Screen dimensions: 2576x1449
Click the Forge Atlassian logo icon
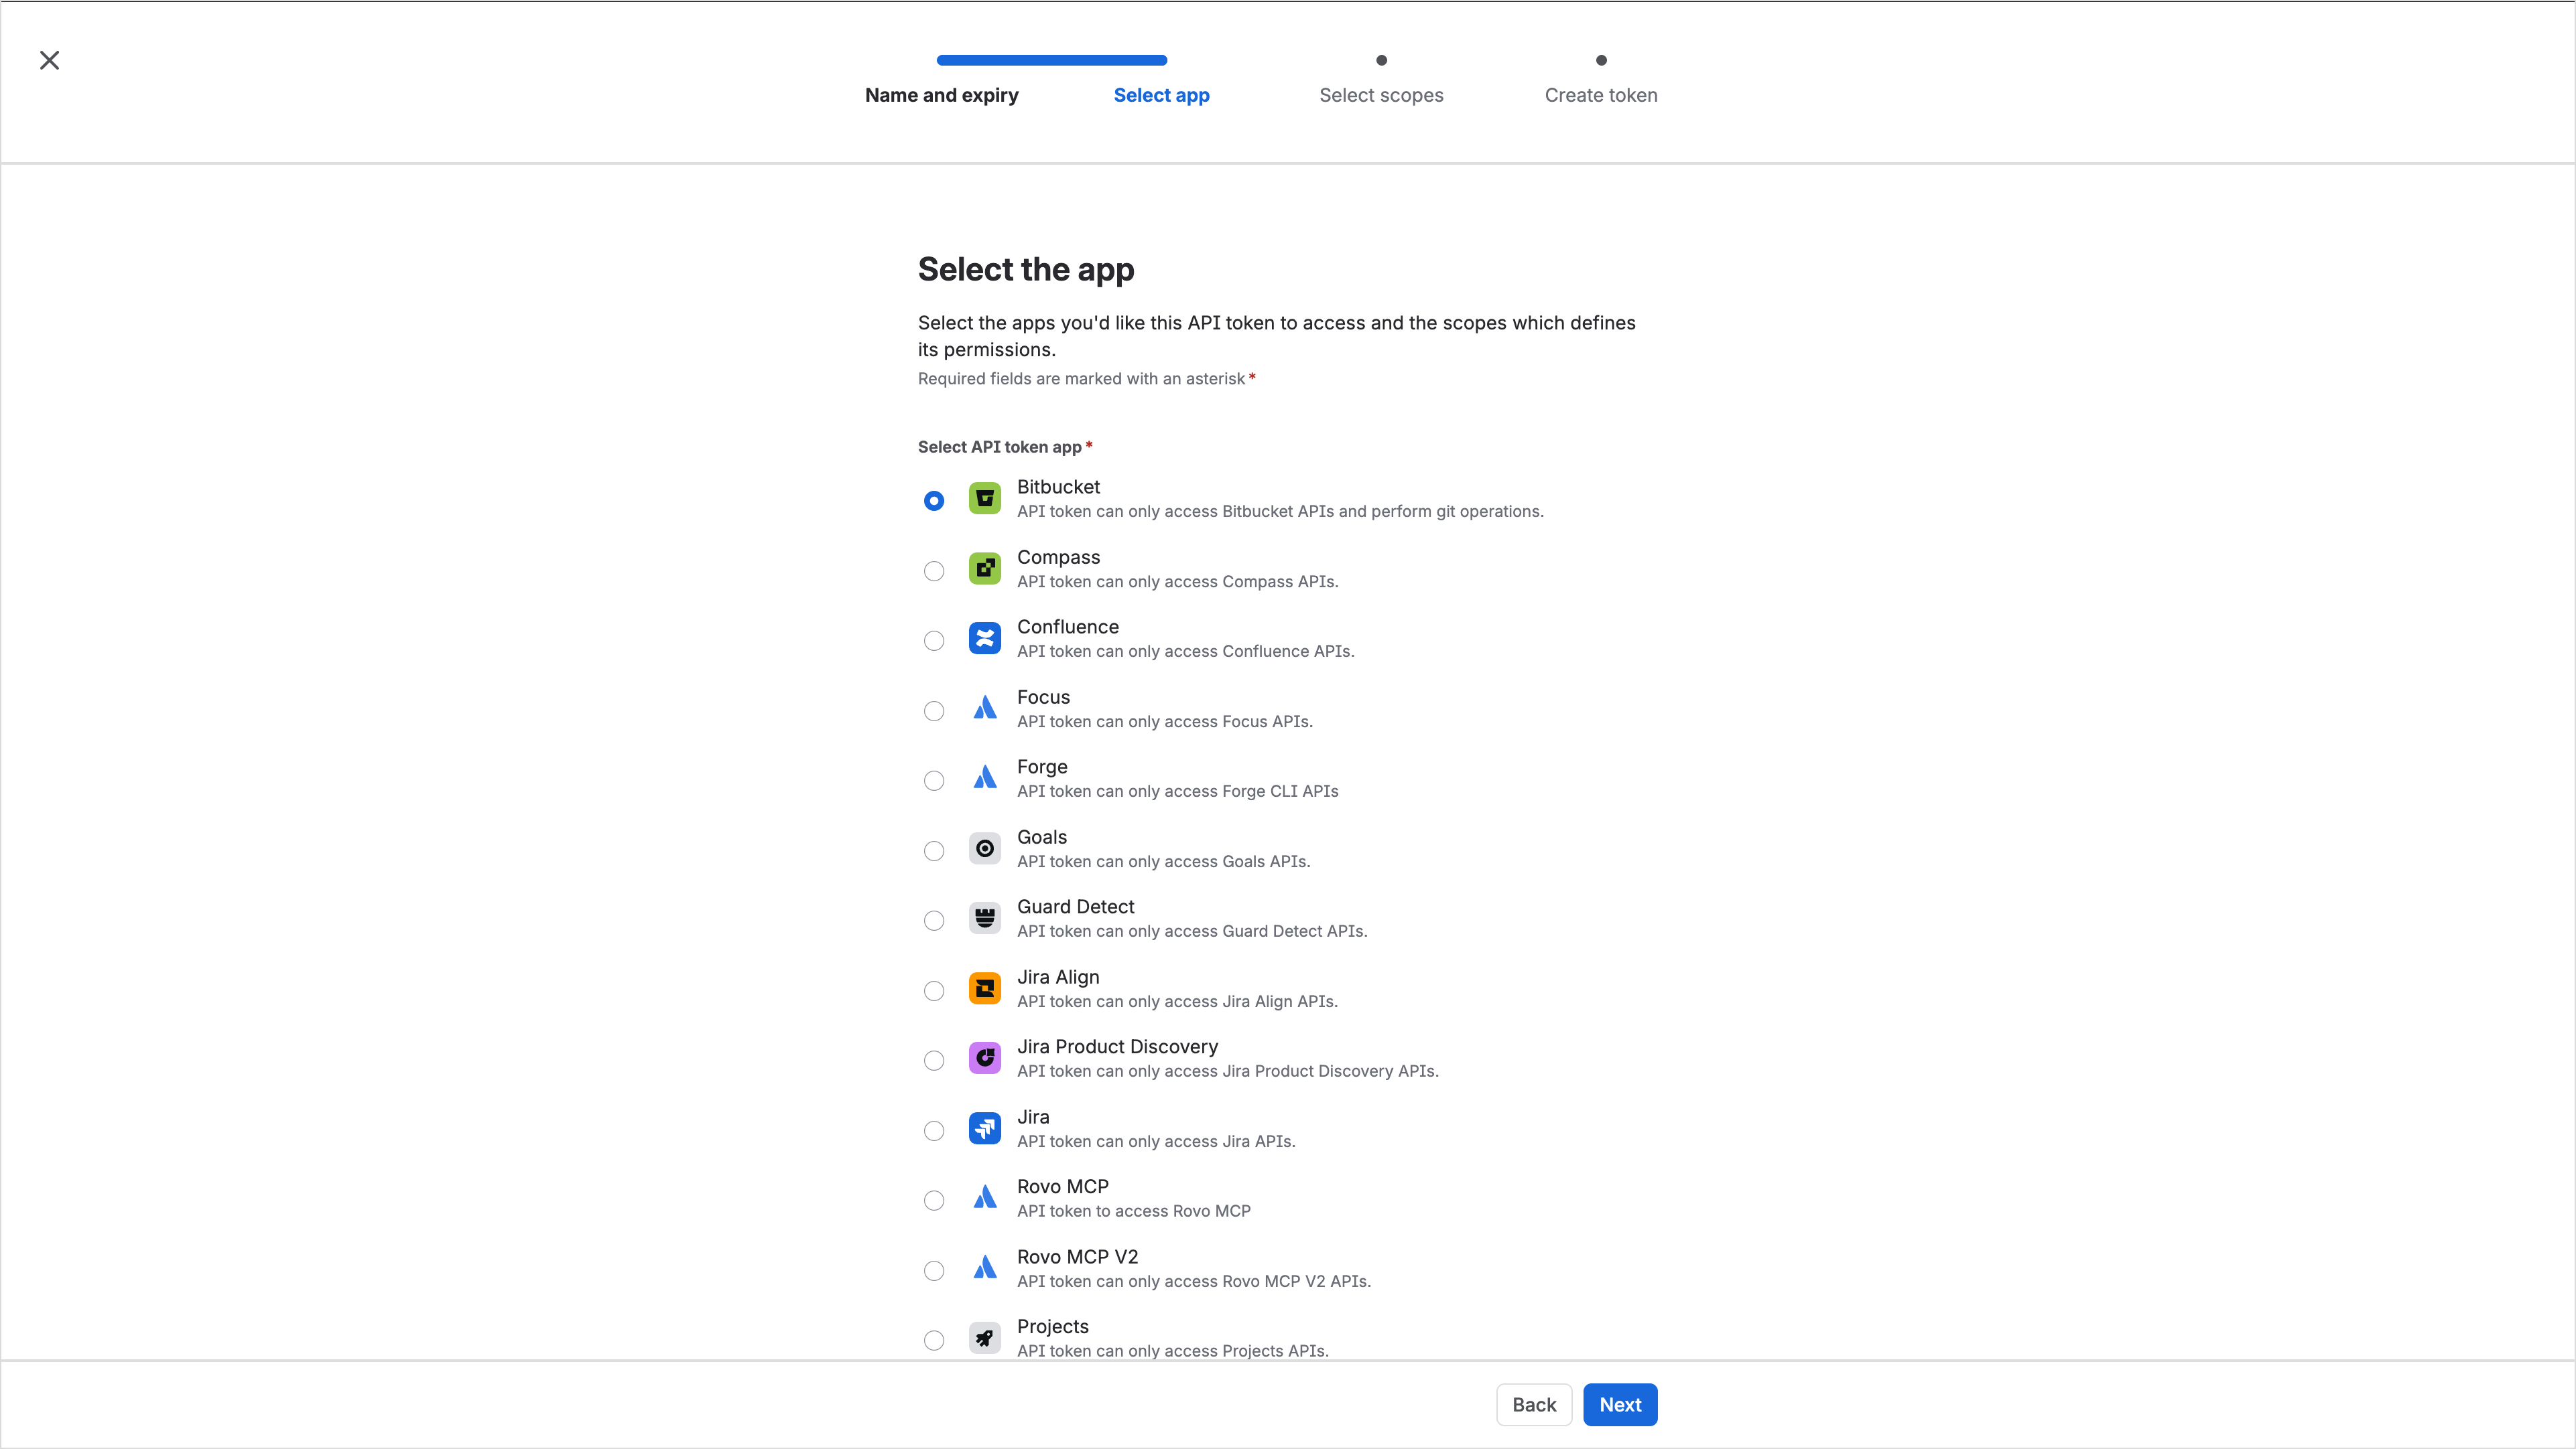tap(985, 779)
